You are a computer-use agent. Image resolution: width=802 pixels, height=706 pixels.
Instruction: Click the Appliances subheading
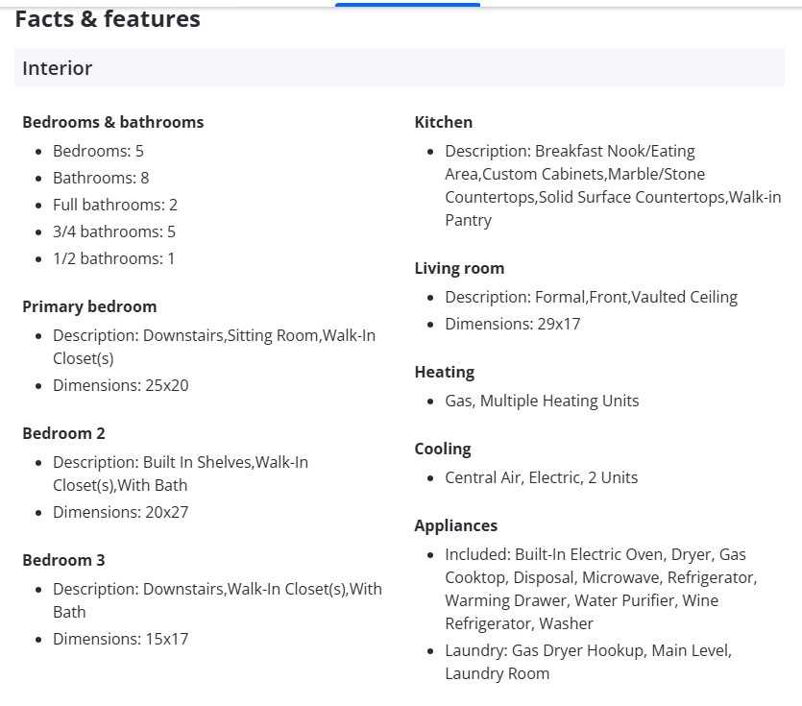(456, 525)
